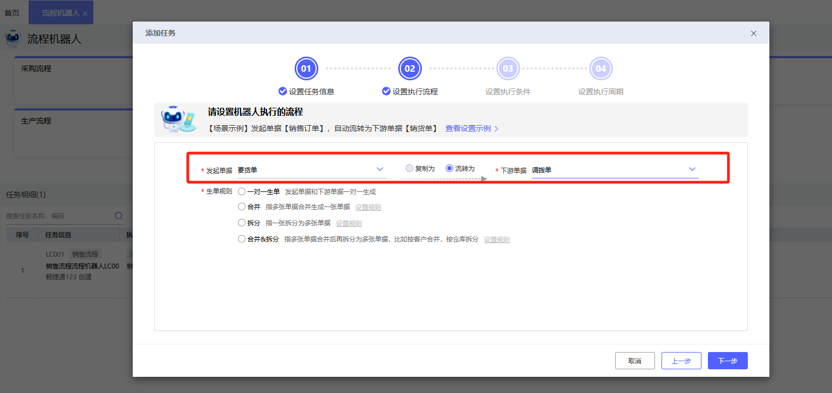Viewport: 832px width, 393px height.
Task: Click the LC001 task code
Action: [55, 254]
